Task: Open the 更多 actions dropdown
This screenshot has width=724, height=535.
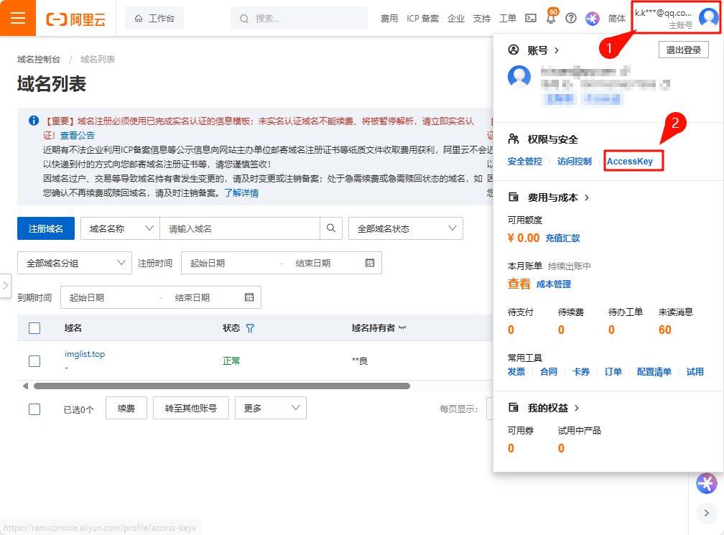Action: 271,408
